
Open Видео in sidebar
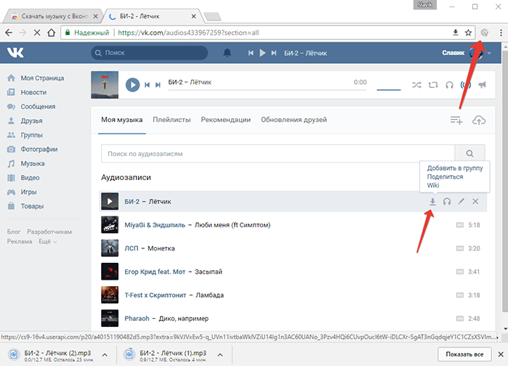tap(23, 178)
